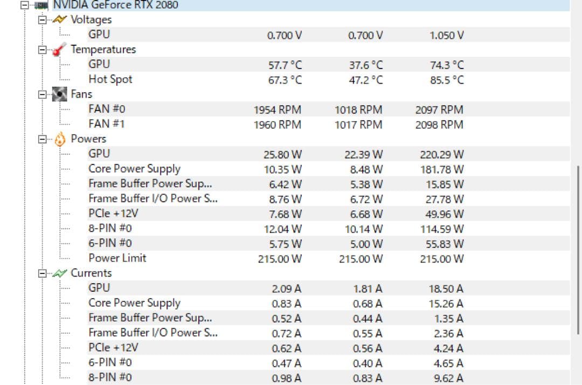Select the Hot Spot temperature row

click(329, 79)
